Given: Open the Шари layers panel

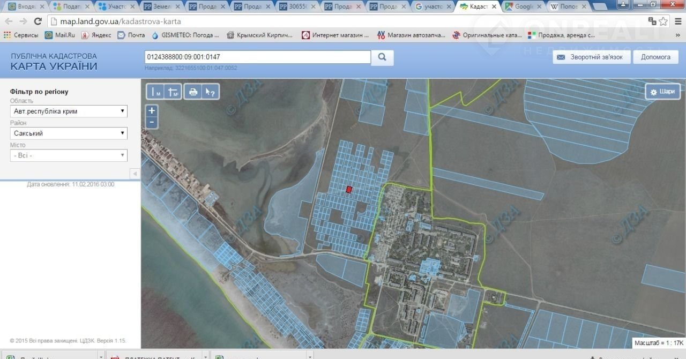Looking at the screenshot, I should click(x=662, y=92).
